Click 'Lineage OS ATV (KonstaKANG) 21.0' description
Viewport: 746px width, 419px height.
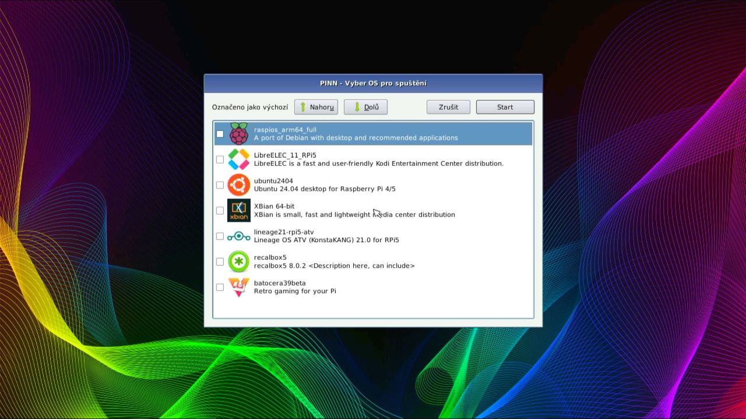click(x=326, y=240)
